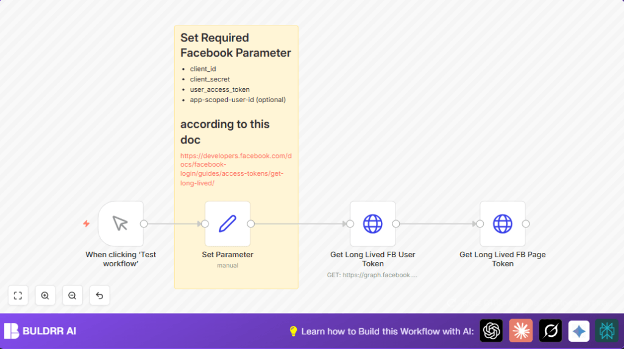Open Get Long Lived FB User Token globe node

coord(373,224)
